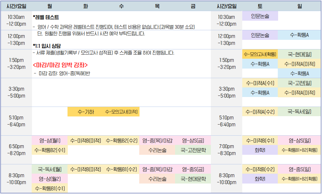Select the 토 column header
The image size is (322, 194).
click(260, 6)
